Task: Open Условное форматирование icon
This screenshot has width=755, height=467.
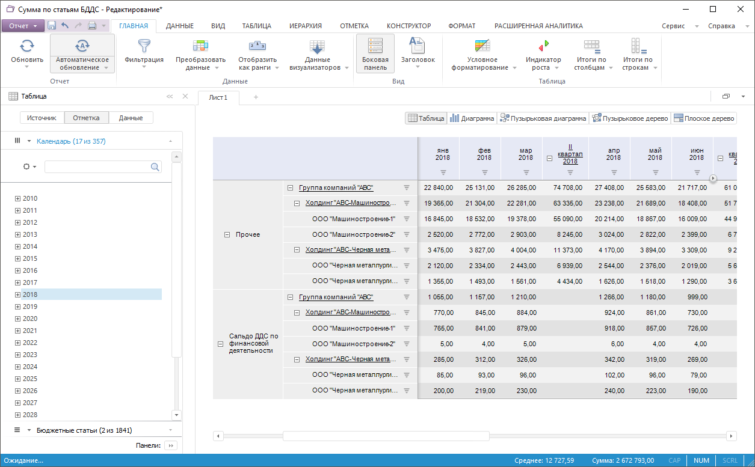Action: click(482, 46)
